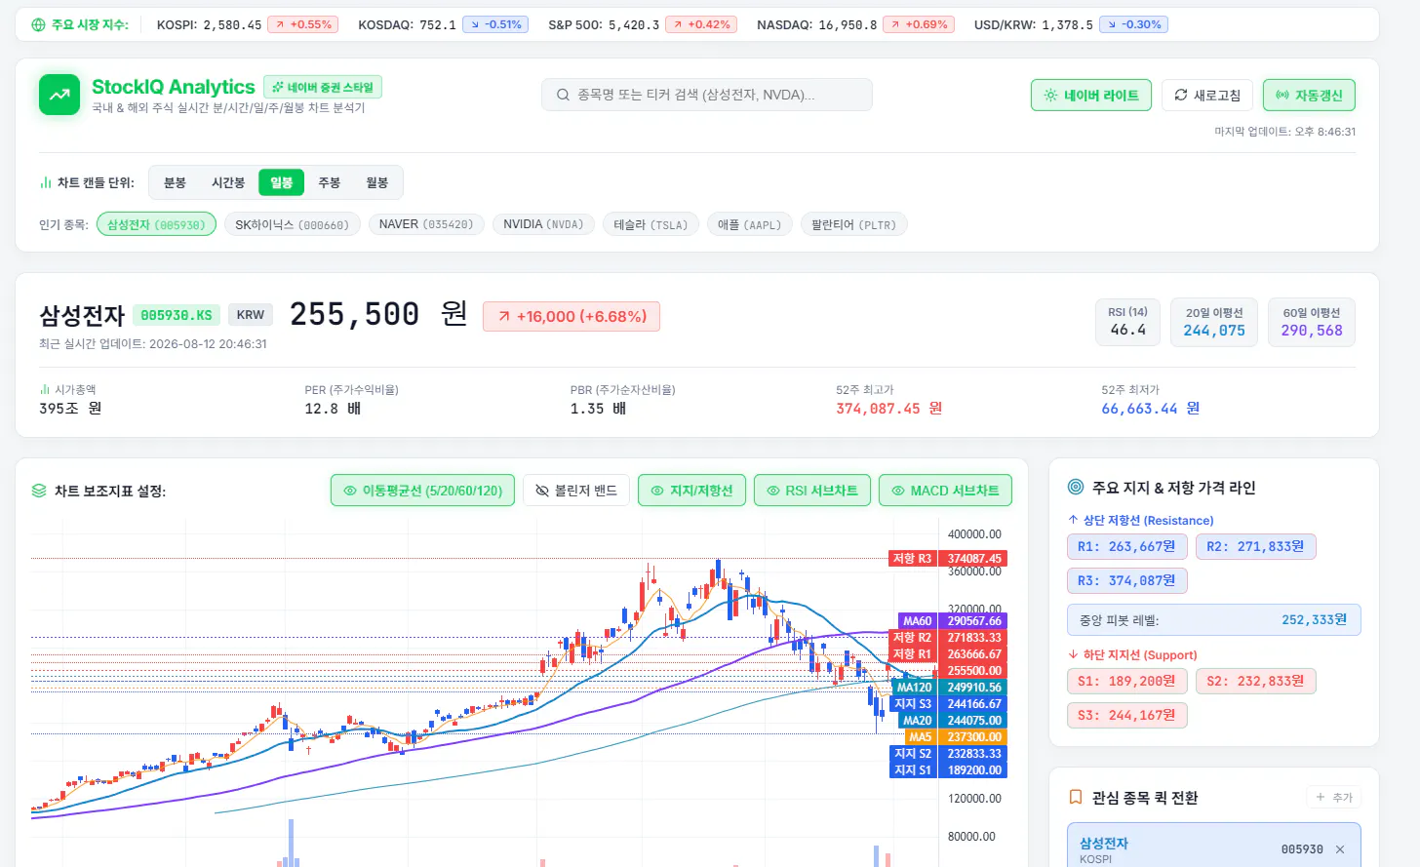Open 삼성전자 KOSPI watchlist card
Screen dimensions: 1420x867
pyautogui.click(x=1214, y=847)
